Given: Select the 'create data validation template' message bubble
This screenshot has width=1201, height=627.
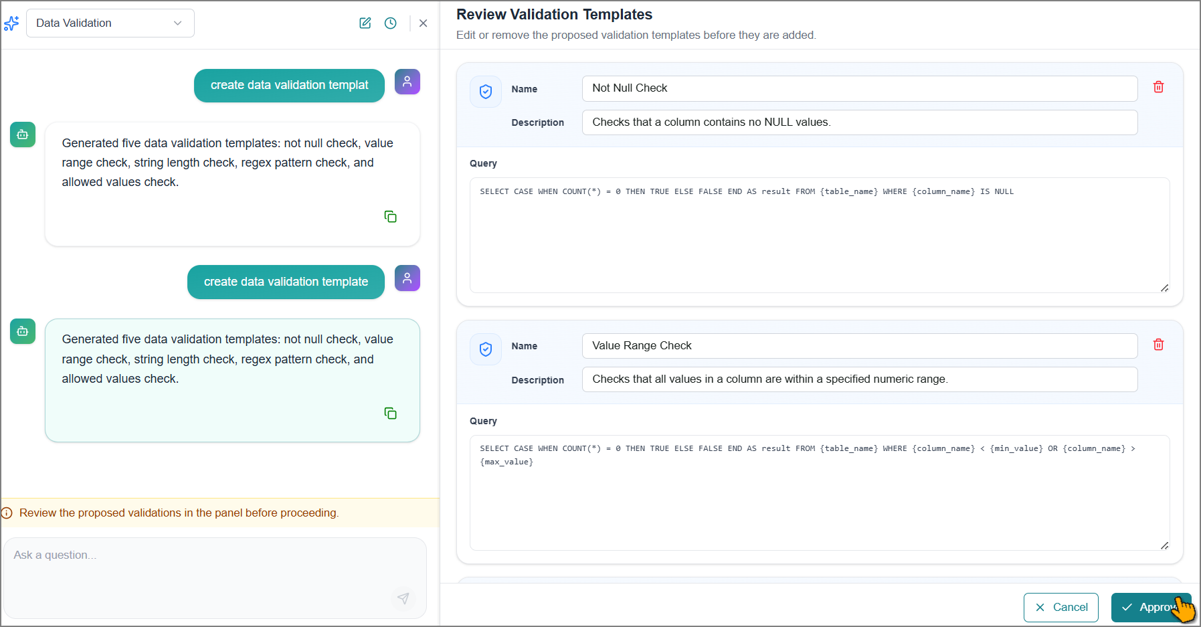Looking at the screenshot, I should pyautogui.click(x=286, y=282).
